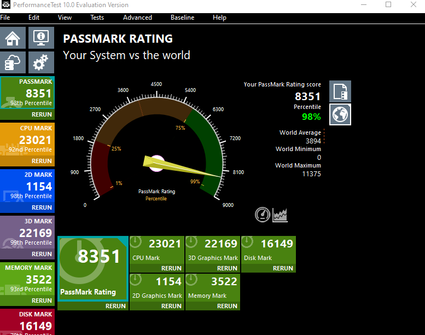Select the 2D MARK 1154 sidebar tile
The width and height of the screenshot is (425, 335).
point(27,186)
